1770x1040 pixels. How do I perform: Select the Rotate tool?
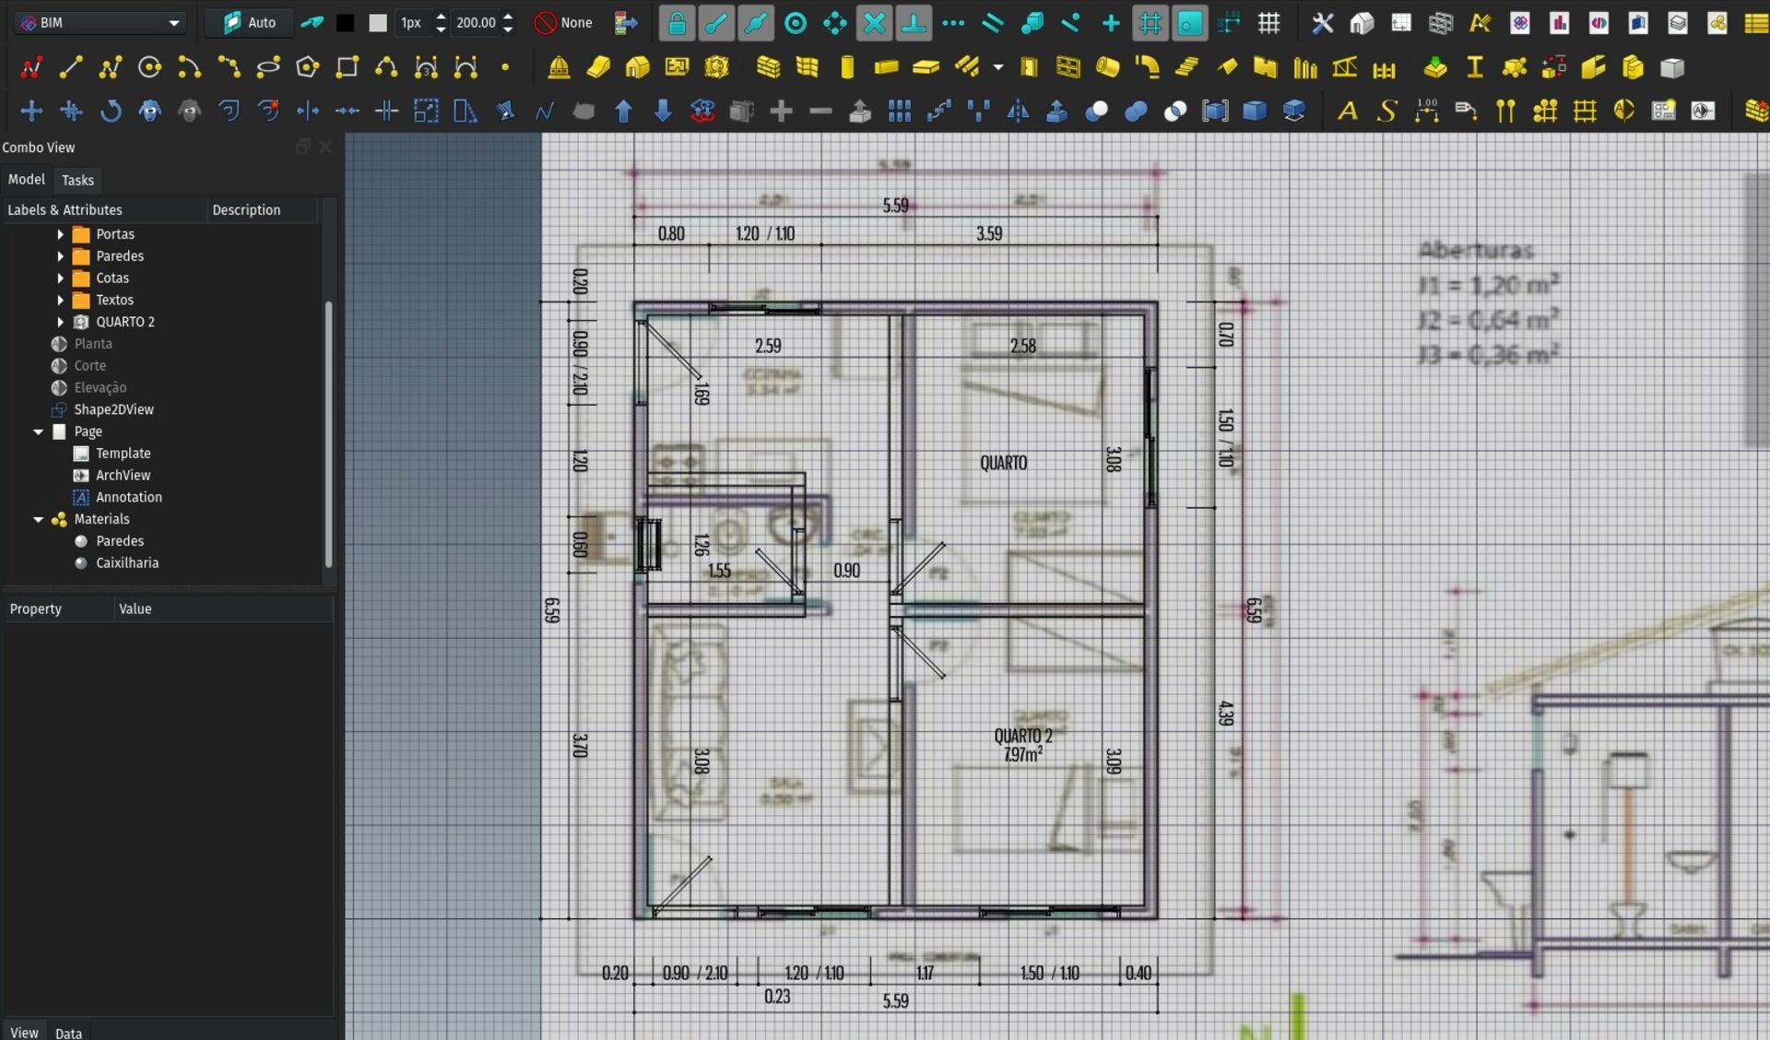coord(111,112)
